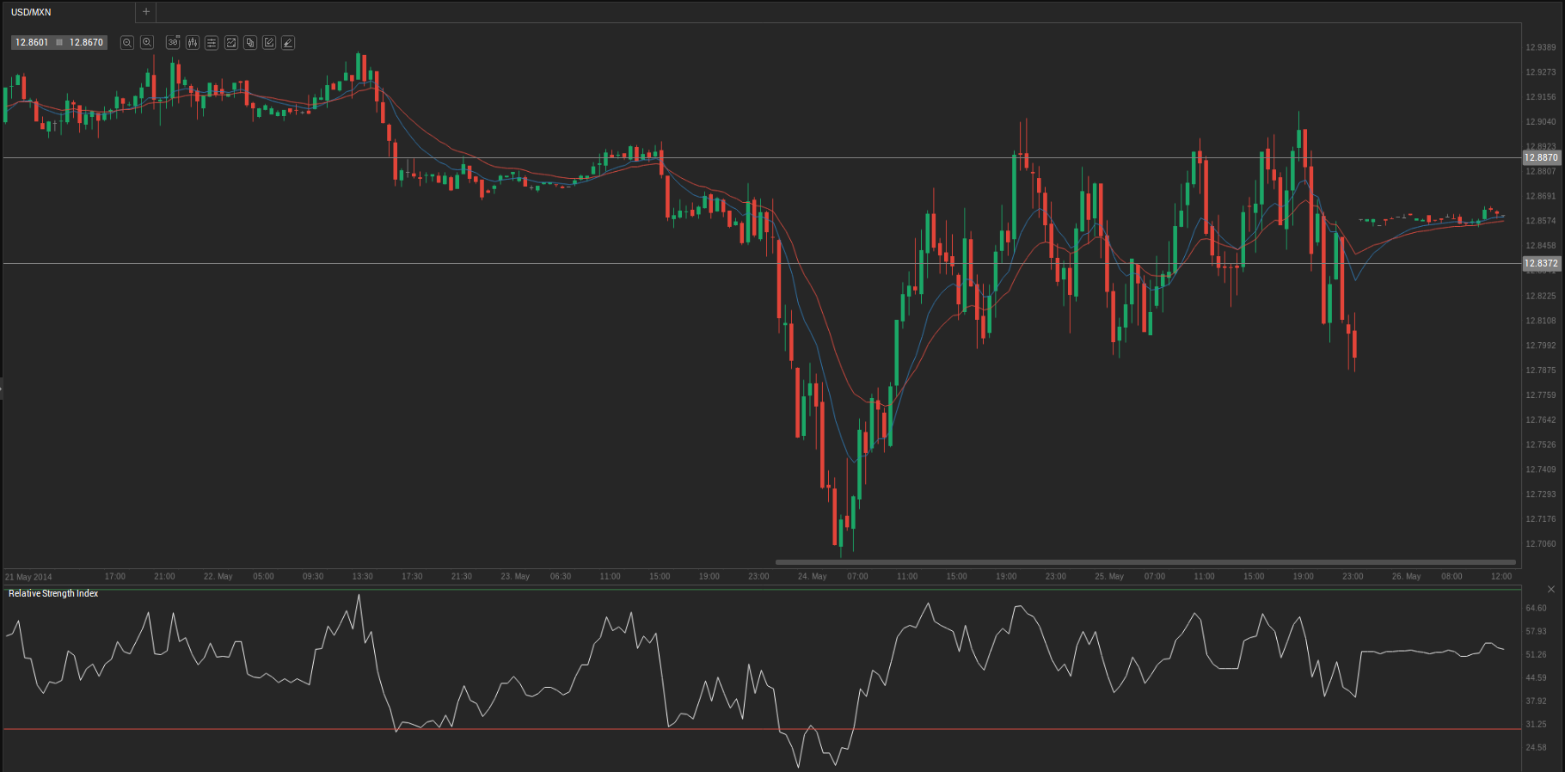Open the indicators icon in the chart toolbar
Image resolution: width=1565 pixels, height=772 pixels.
[x=231, y=42]
